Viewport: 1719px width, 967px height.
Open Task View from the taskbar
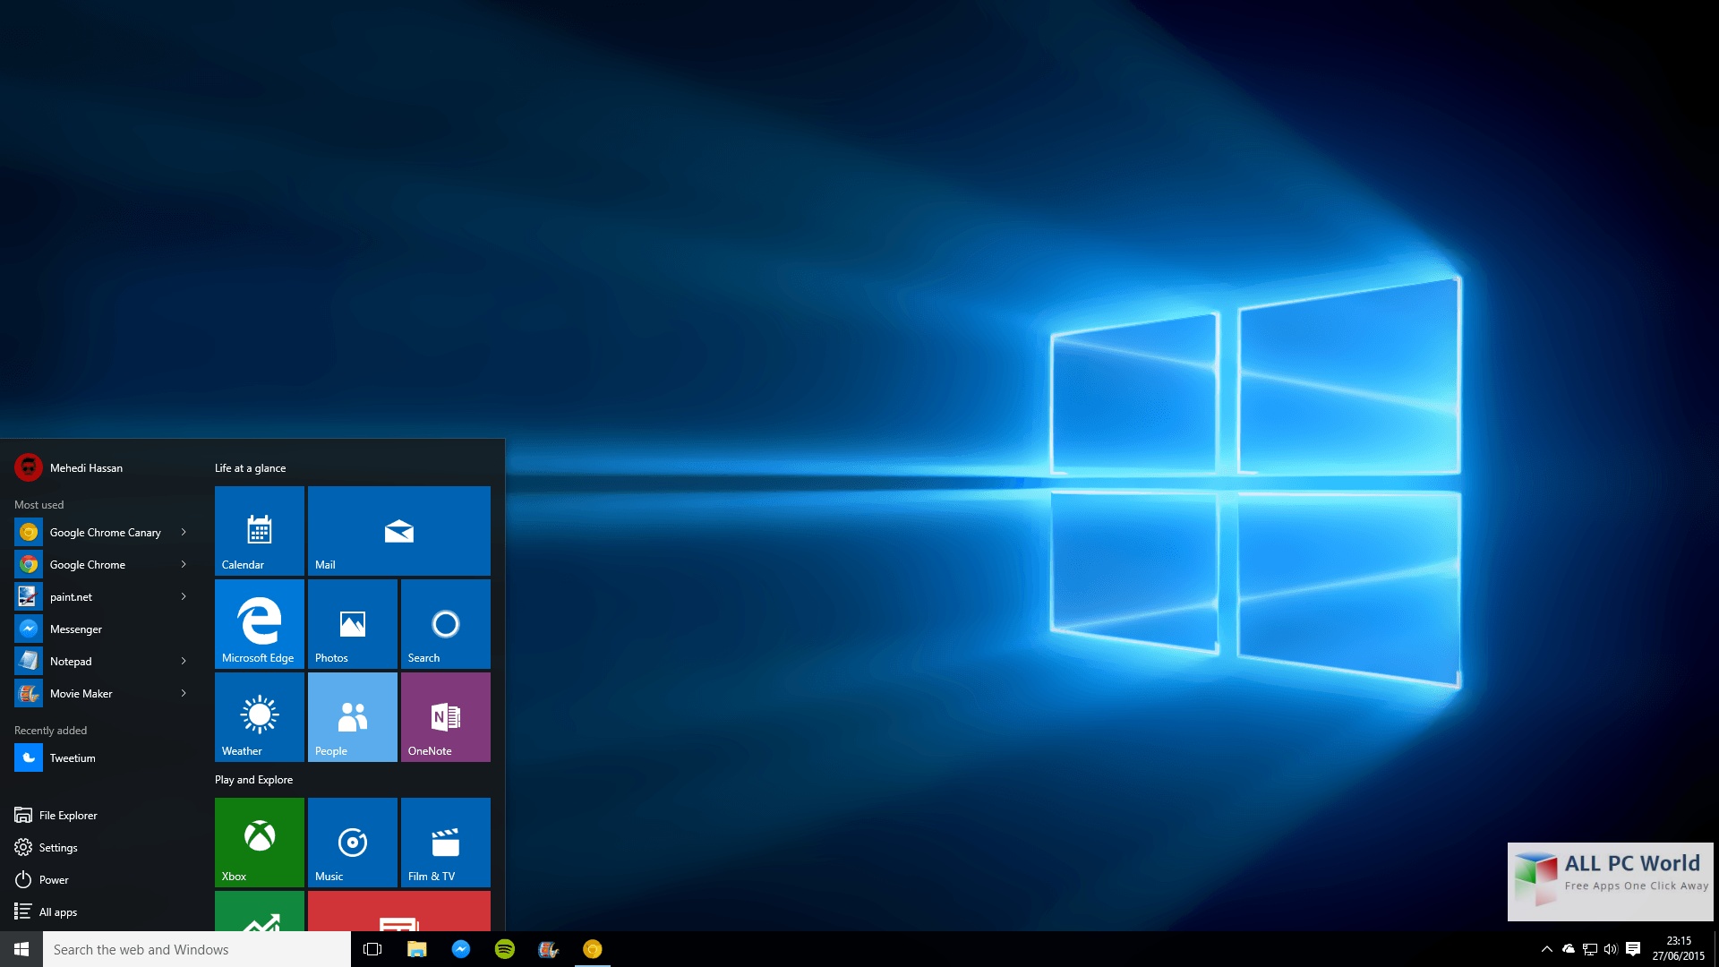tap(372, 949)
